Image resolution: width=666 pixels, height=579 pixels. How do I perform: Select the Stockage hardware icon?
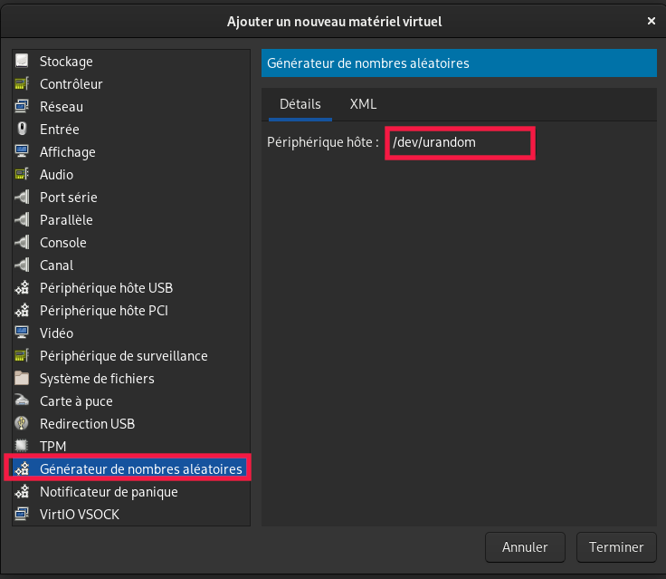(23, 62)
